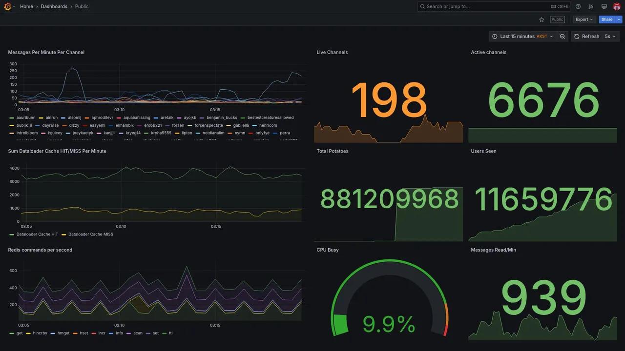This screenshot has height=351, width=625.
Task: Open the news feed RSS icon
Action: tap(591, 6)
